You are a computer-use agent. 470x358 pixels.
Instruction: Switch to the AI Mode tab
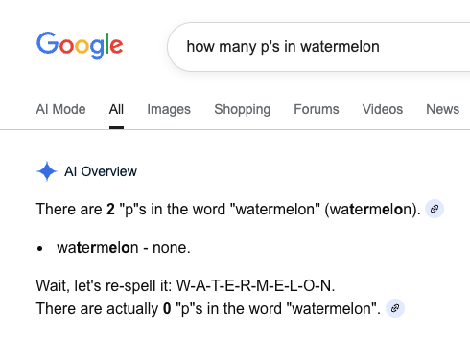60,109
